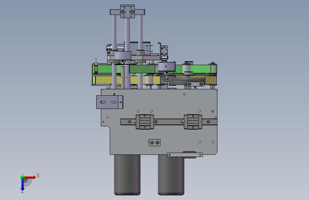309x200 pixels.
Task: Select the horizontal strip bracket above right motor
Action: point(185,155)
